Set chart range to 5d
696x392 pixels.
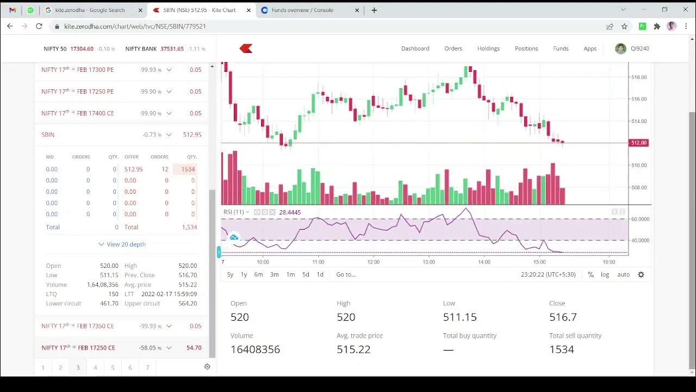[x=306, y=274]
